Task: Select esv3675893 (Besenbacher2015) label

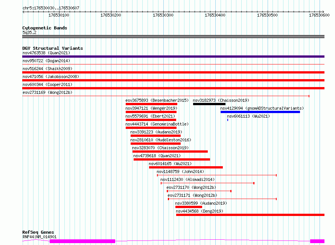Action: click(157, 100)
